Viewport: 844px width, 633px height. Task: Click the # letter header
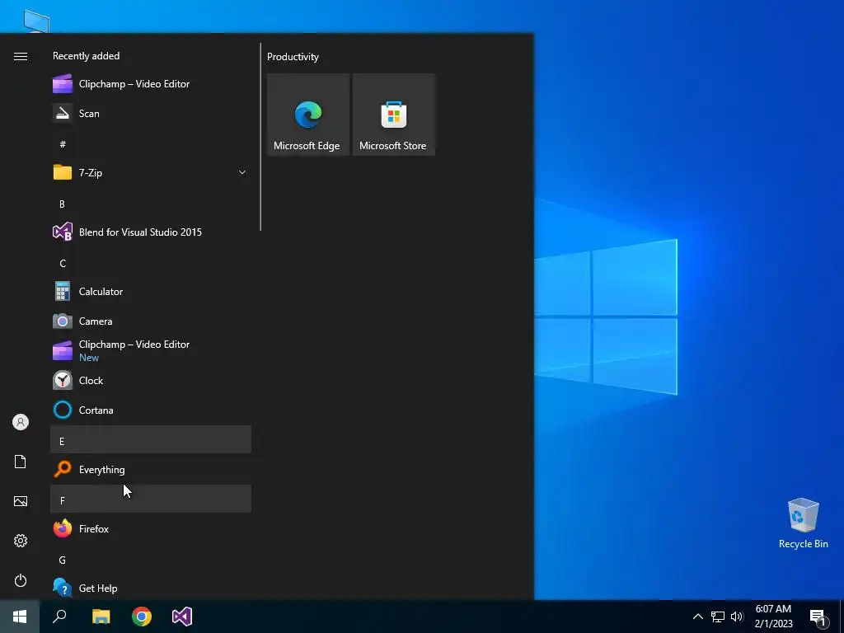point(151,143)
